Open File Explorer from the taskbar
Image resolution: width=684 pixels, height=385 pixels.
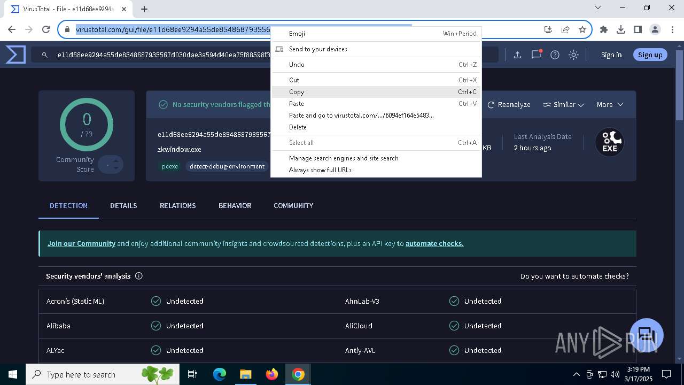click(245, 374)
